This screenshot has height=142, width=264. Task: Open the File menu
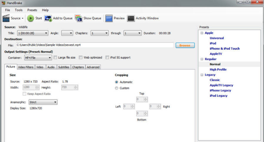8,10
